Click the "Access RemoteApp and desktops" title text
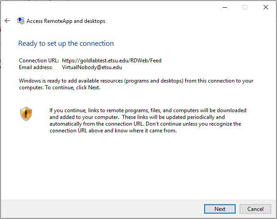This screenshot has width=277, height=219. click(x=66, y=21)
